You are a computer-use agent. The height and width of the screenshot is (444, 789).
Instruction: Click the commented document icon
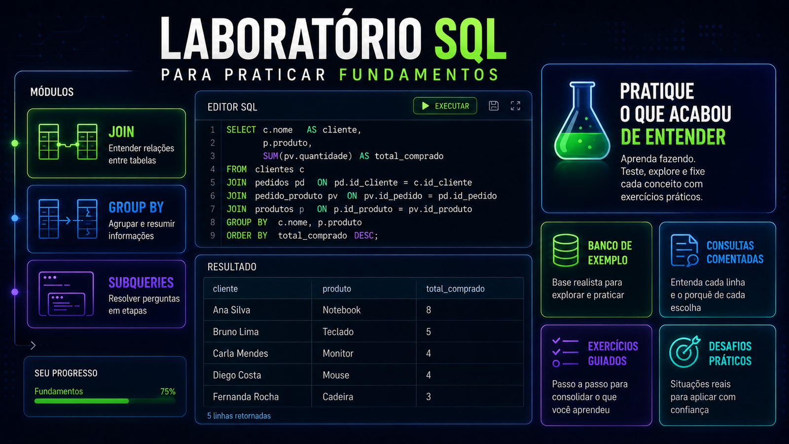point(684,251)
